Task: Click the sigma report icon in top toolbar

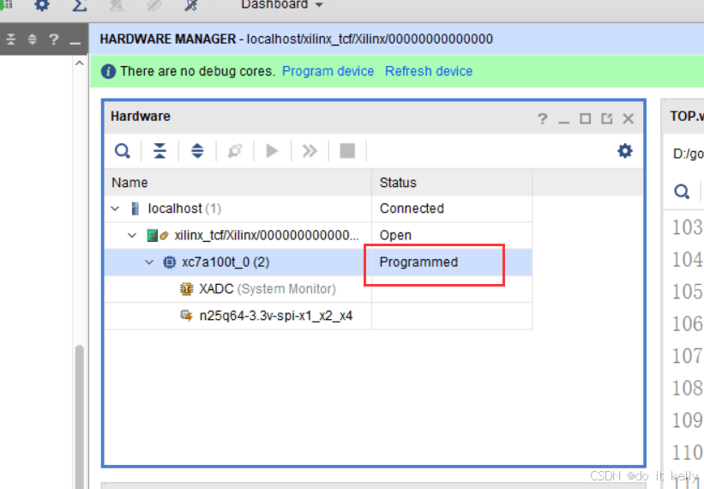Action: (x=80, y=5)
